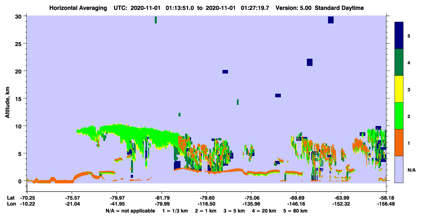429x220 pixels.
Task: Click the dark blue block near 15.5 km altitude
Action: click(x=278, y=95)
